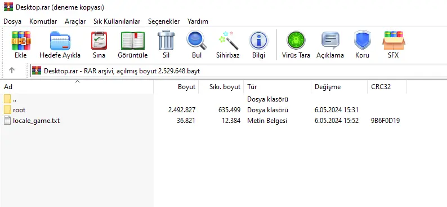Click the root folder icon
The width and height of the screenshot is (447, 207).
pyautogui.click(x=8, y=109)
